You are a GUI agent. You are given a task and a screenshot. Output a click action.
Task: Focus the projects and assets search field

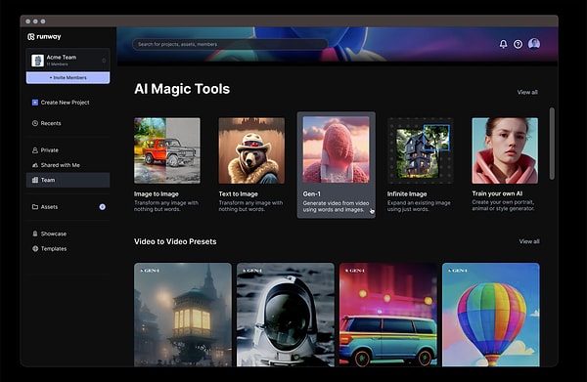tap(230, 44)
